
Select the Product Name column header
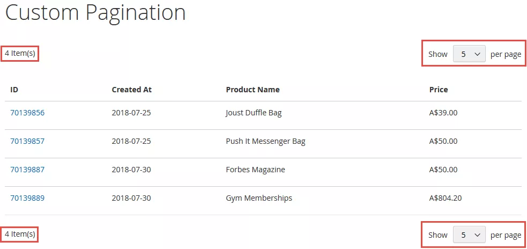click(253, 90)
